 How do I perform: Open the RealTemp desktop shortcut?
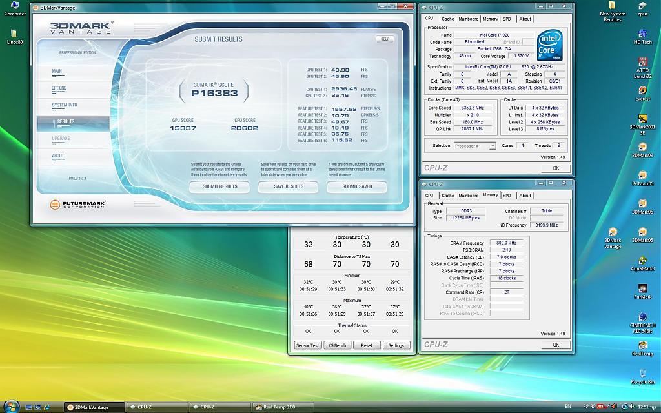642,348
